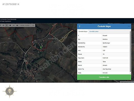Click the 'Mahalle/Köy' row label

click(x=82, y=43)
